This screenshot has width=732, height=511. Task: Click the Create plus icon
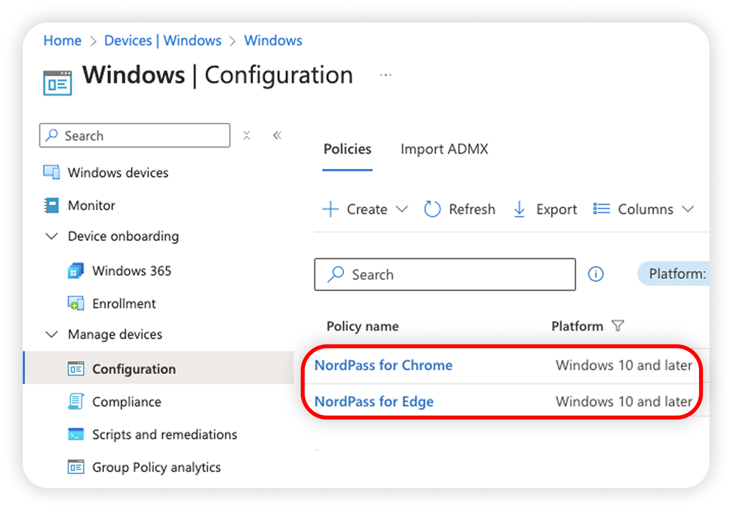click(330, 209)
